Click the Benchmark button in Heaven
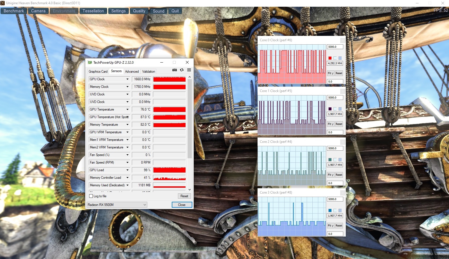The height and width of the screenshot is (259, 449). (x=14, y=11)
